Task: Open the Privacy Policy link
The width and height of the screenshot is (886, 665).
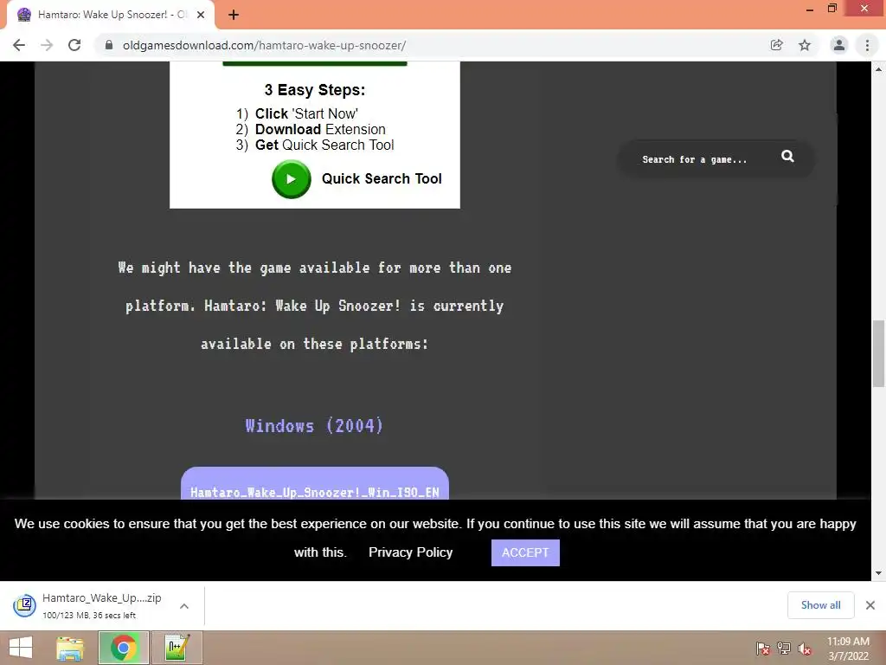Action: (410, 552)
